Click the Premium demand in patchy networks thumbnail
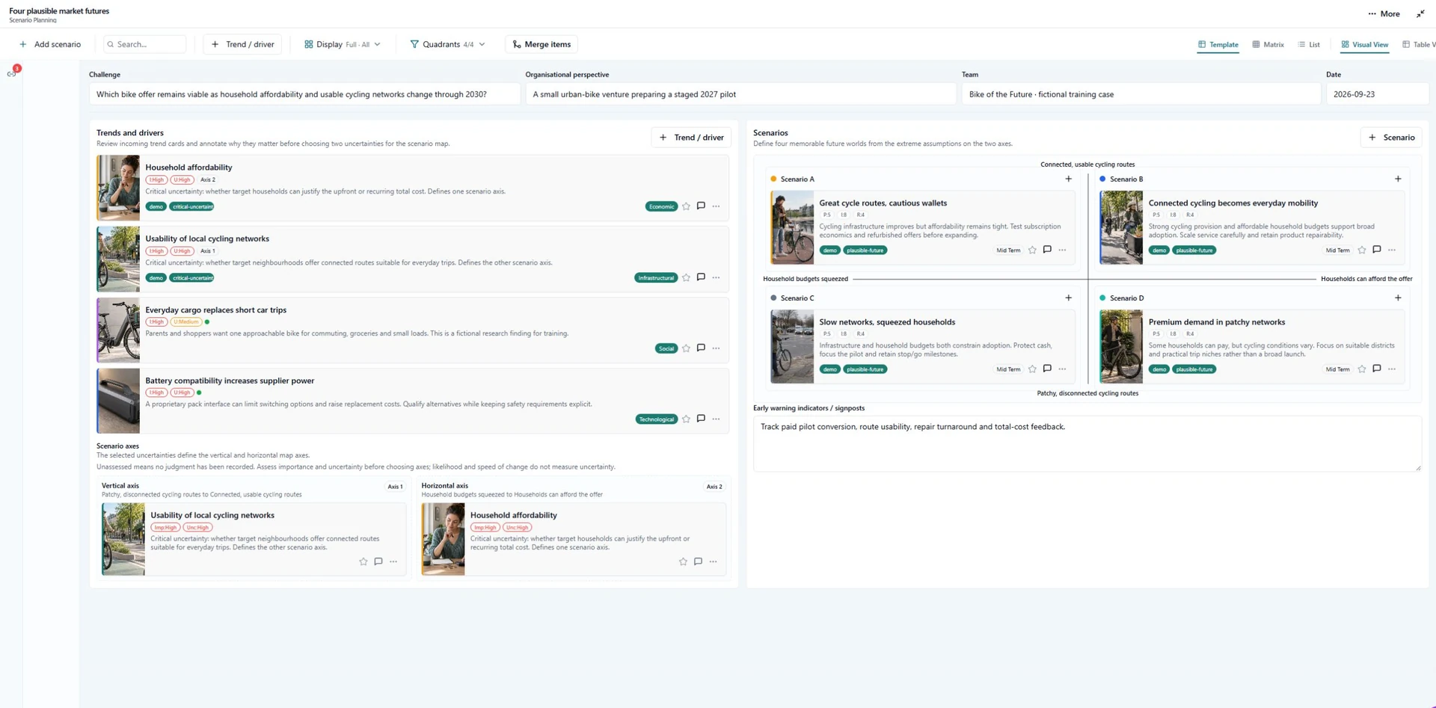 tap(1120, 346)
